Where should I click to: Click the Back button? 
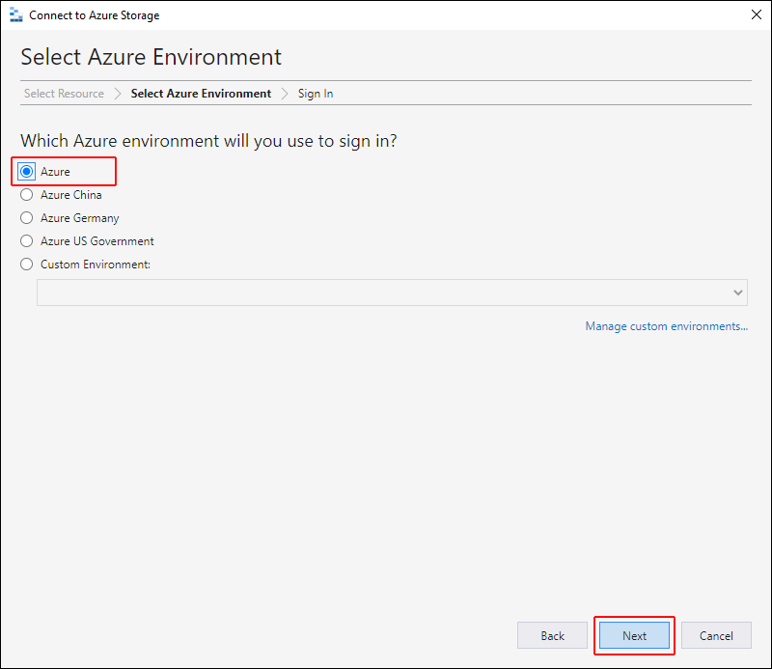552,635
